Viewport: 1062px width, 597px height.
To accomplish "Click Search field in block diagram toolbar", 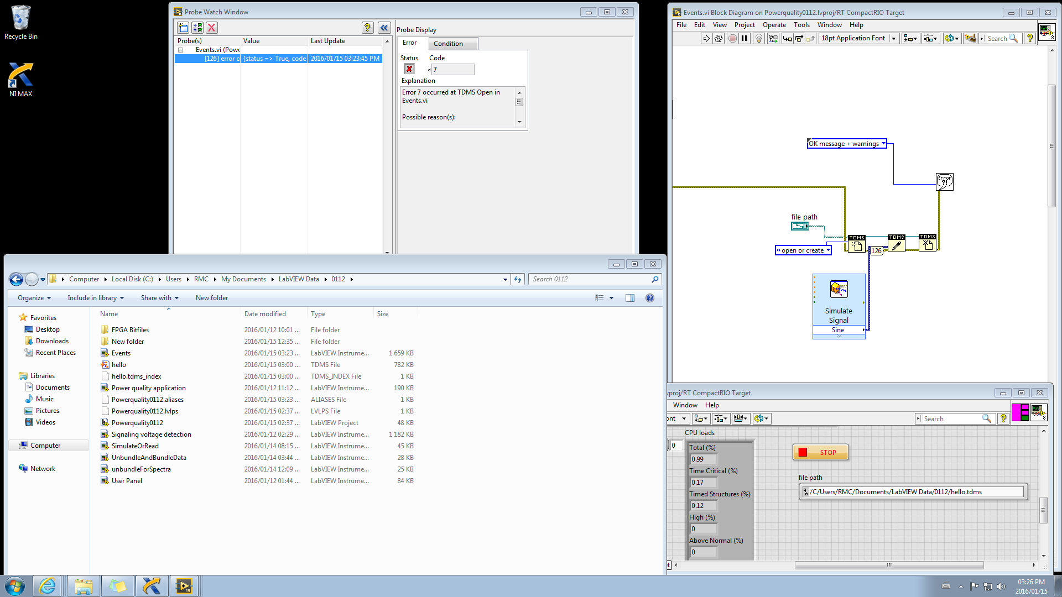I will click(x=1000, y=38).
